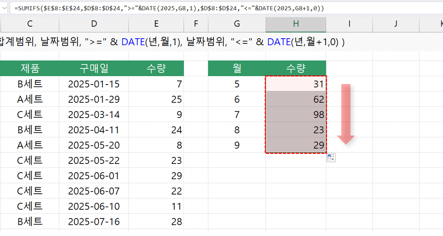Click the quantity cell showing 24
The height and width of the screenshot is (236, 443).
[156, 130]
